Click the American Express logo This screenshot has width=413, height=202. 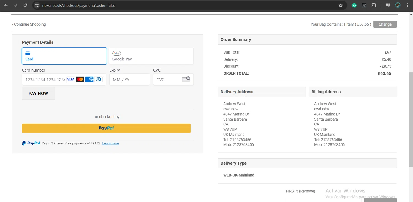click(x=89, y=79)
